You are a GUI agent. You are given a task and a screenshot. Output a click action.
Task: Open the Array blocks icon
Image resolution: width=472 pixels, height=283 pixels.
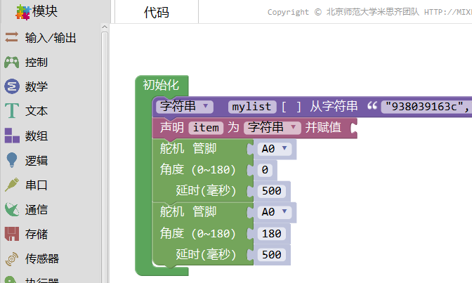click(x=12, y=136)
